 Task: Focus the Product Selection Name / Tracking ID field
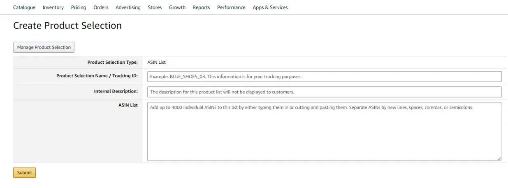324,77
